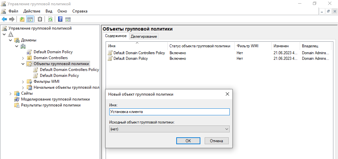Refresh the view with green arrow icon

(50, 19)
